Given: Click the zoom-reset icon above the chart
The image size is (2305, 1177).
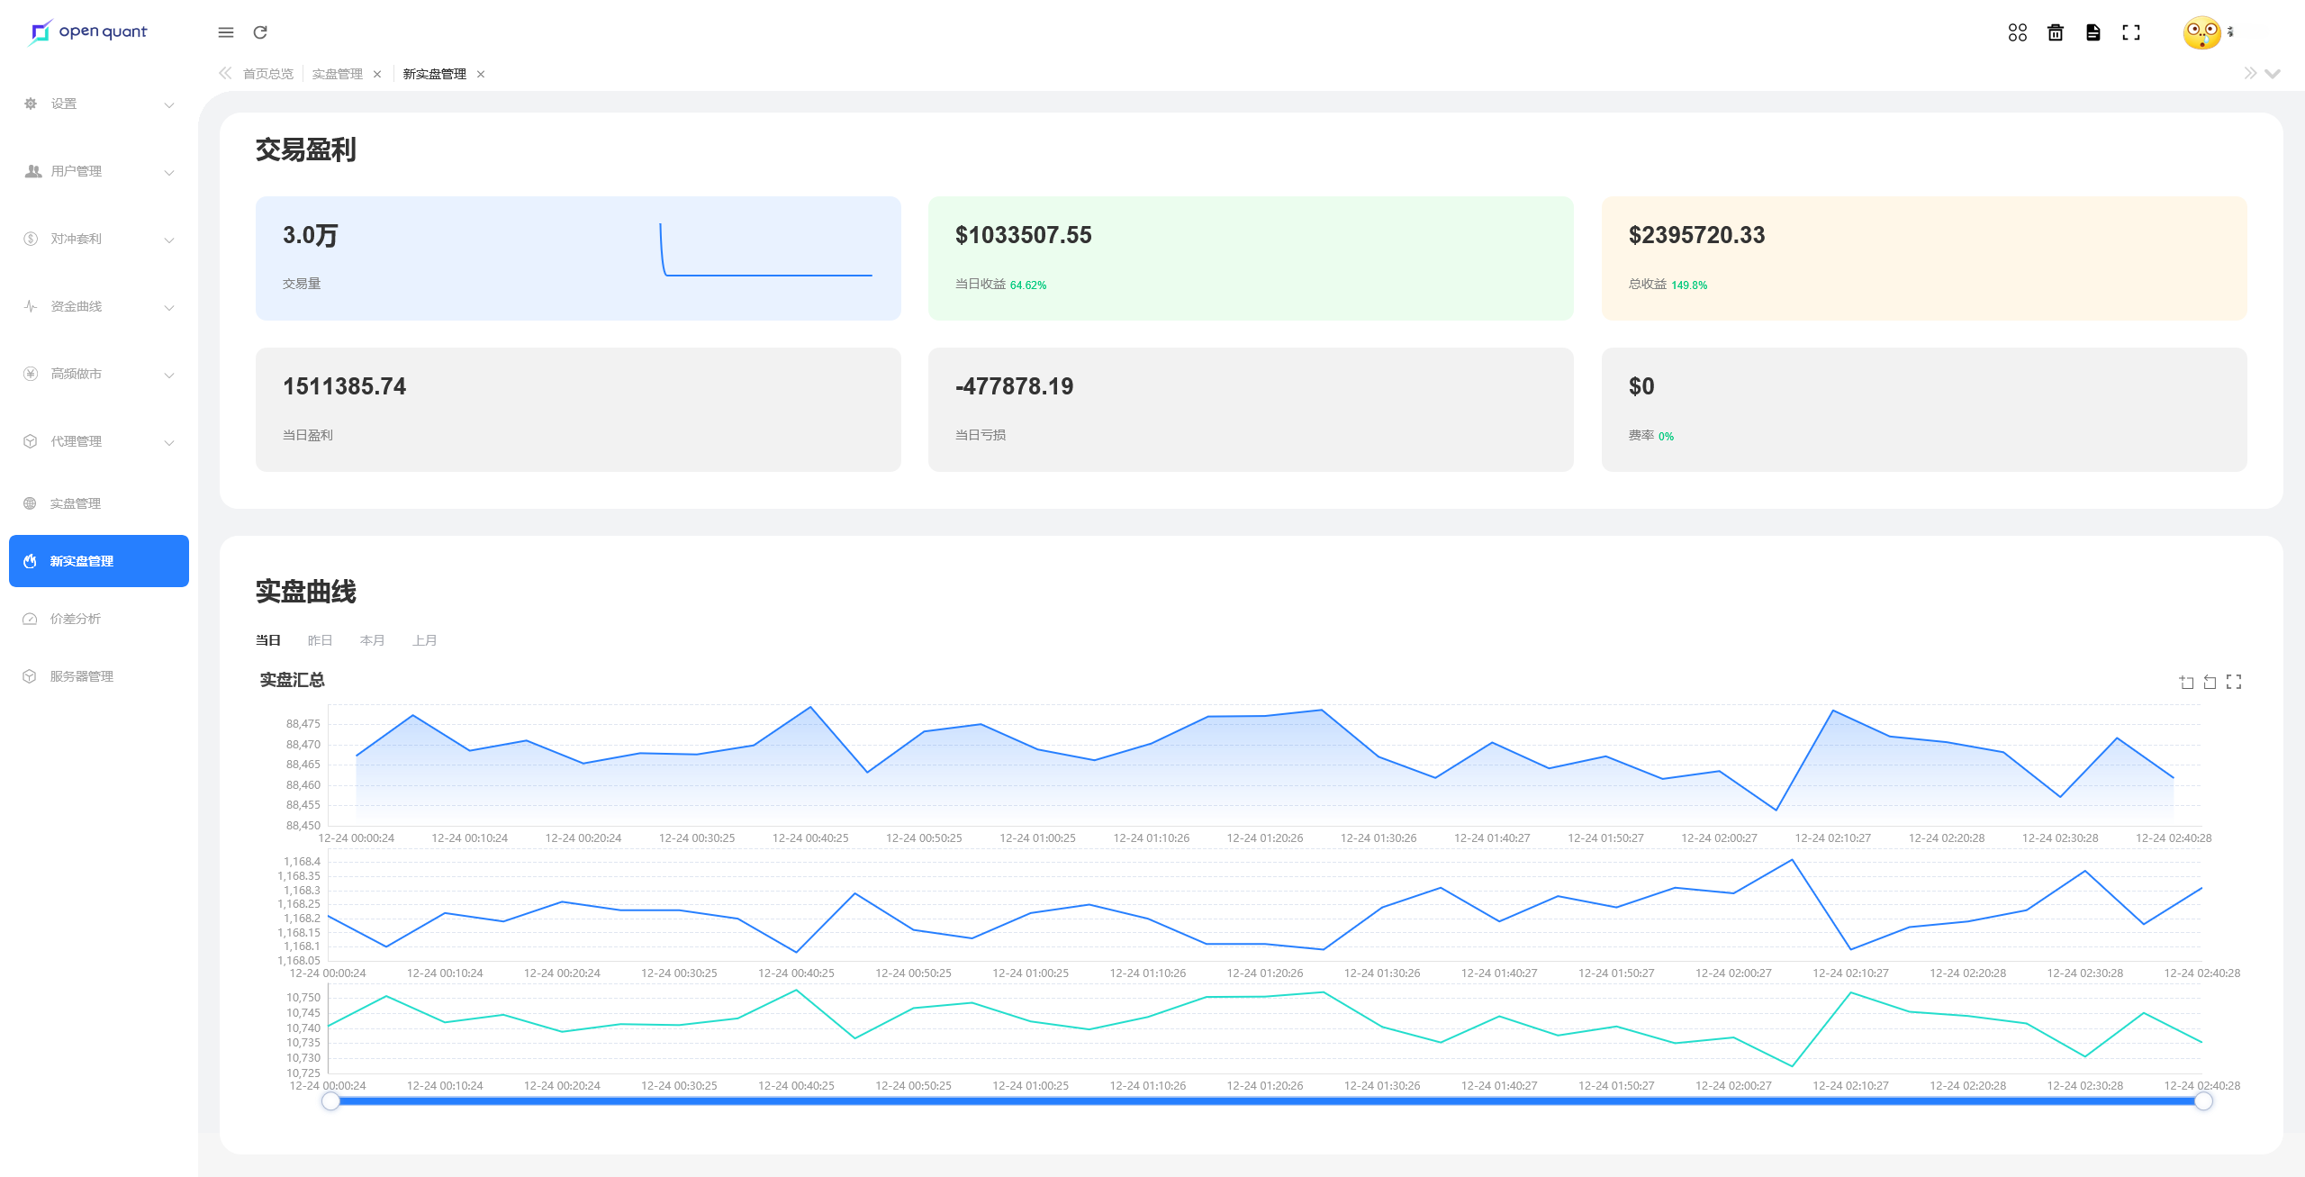Looking at the screenshot, I should (2210, 682).
